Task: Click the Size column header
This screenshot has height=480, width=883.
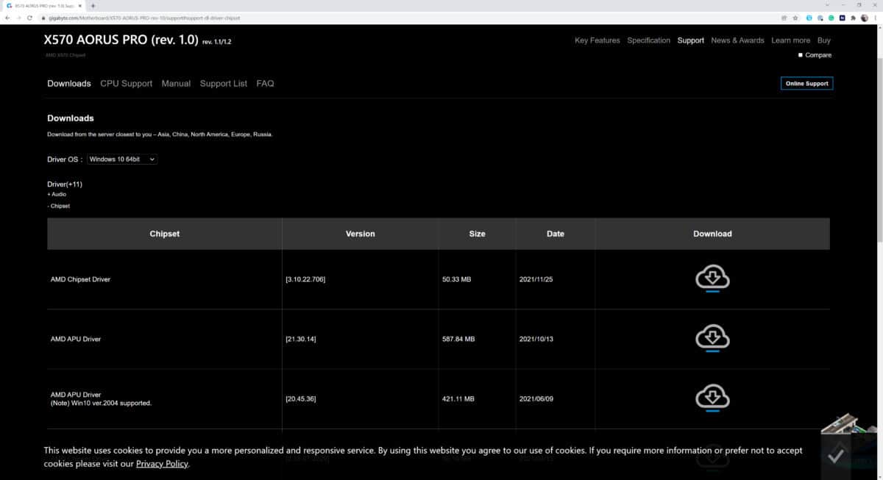Action: pos(477,234)
